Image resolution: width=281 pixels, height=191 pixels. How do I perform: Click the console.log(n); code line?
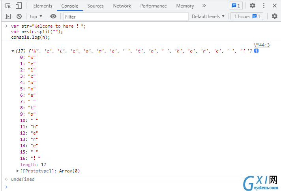point(30,37)
